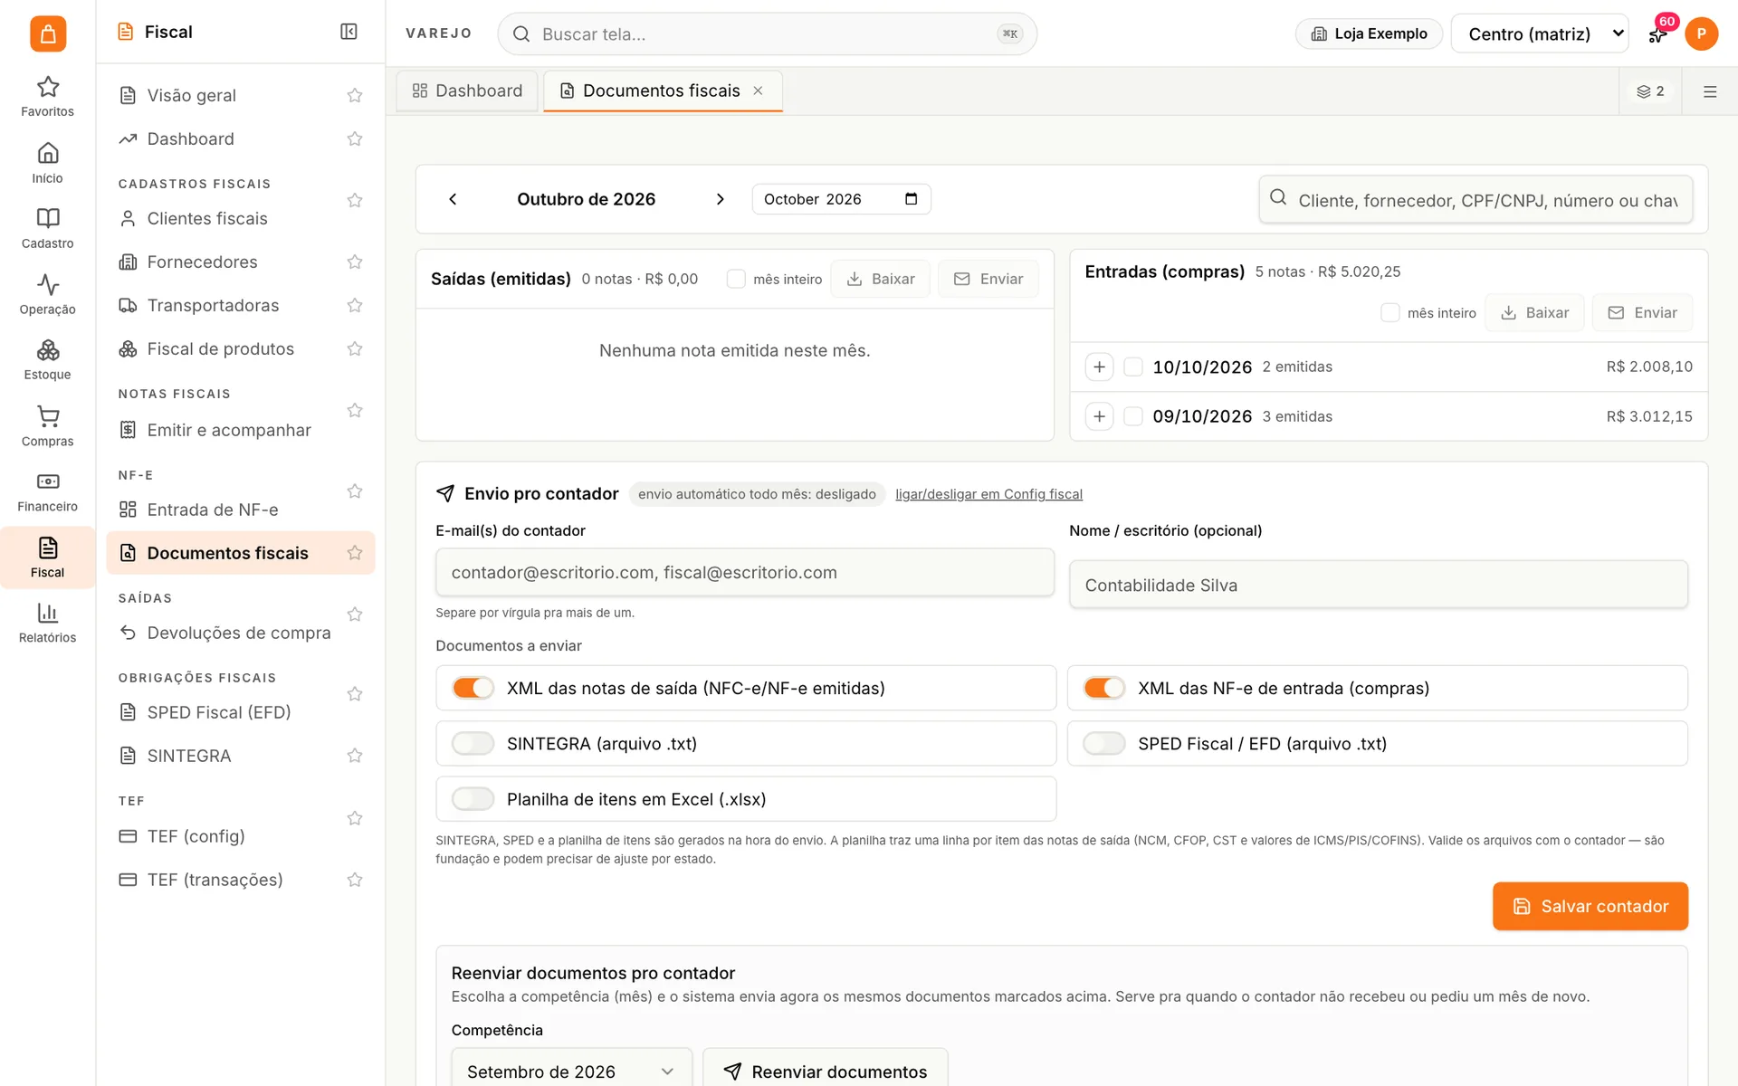Open the Cadastro section icon
This screenshot has height=1086, width=1738.
click(47, 228)
